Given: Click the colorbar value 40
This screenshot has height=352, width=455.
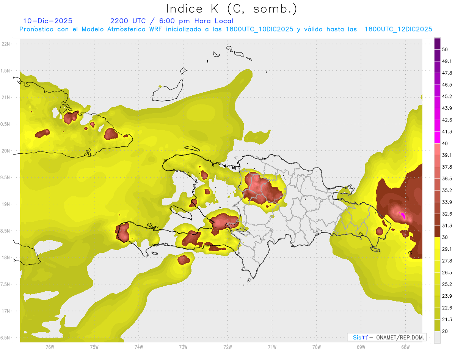Looking at the screenshot, I should tap(445, 144).
